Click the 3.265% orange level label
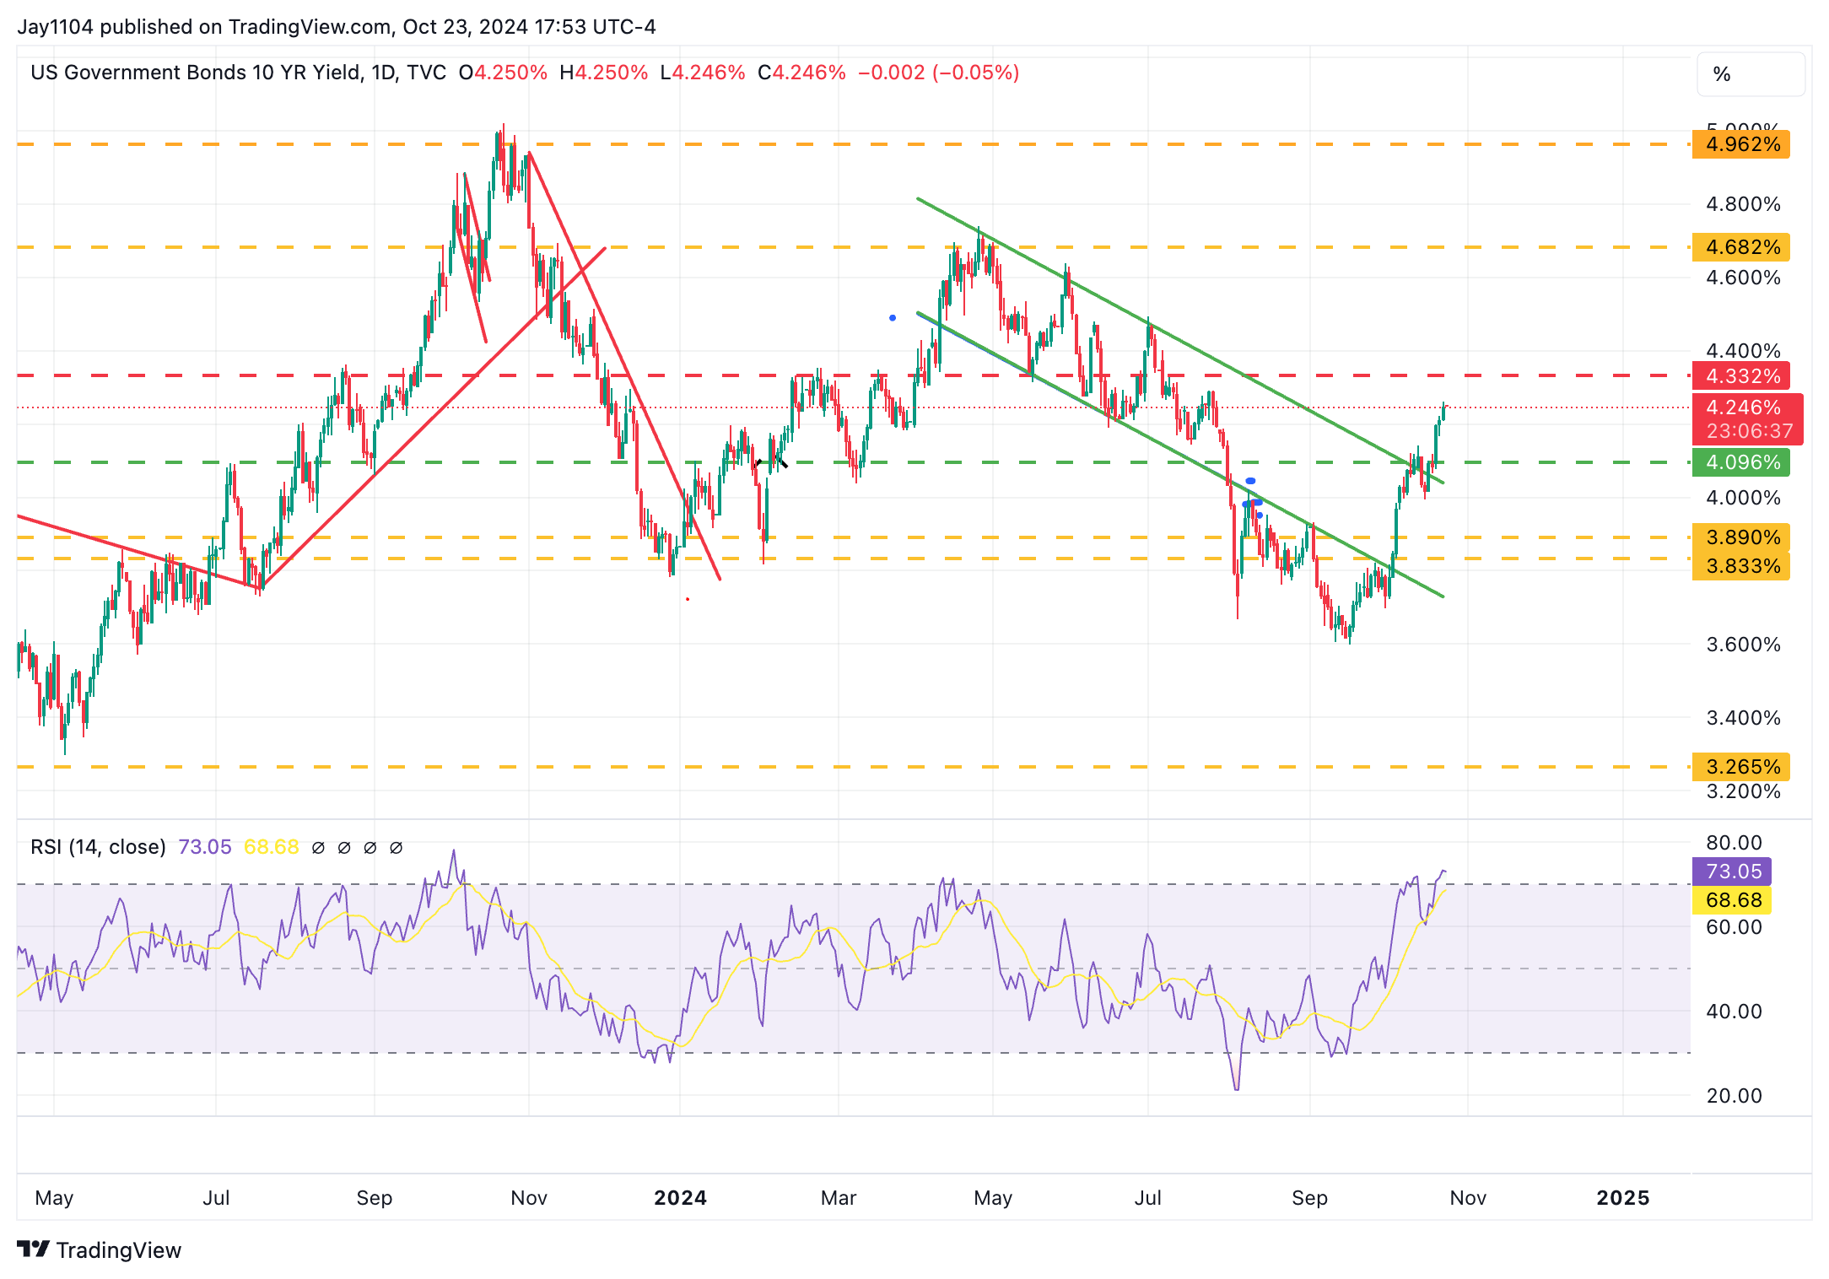 (x=1741, y=767)
